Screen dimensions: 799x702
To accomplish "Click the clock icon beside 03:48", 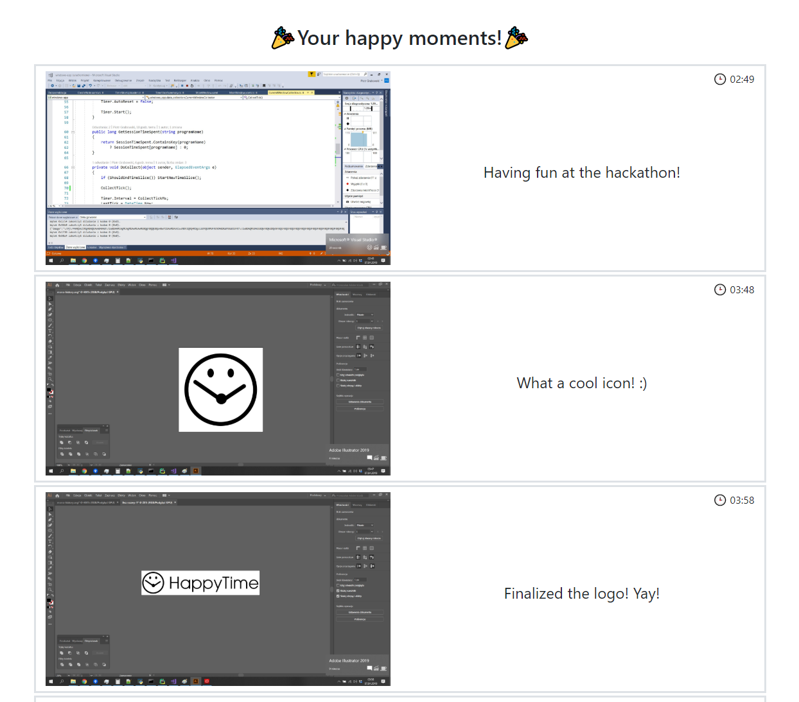I will pos(720,289).
